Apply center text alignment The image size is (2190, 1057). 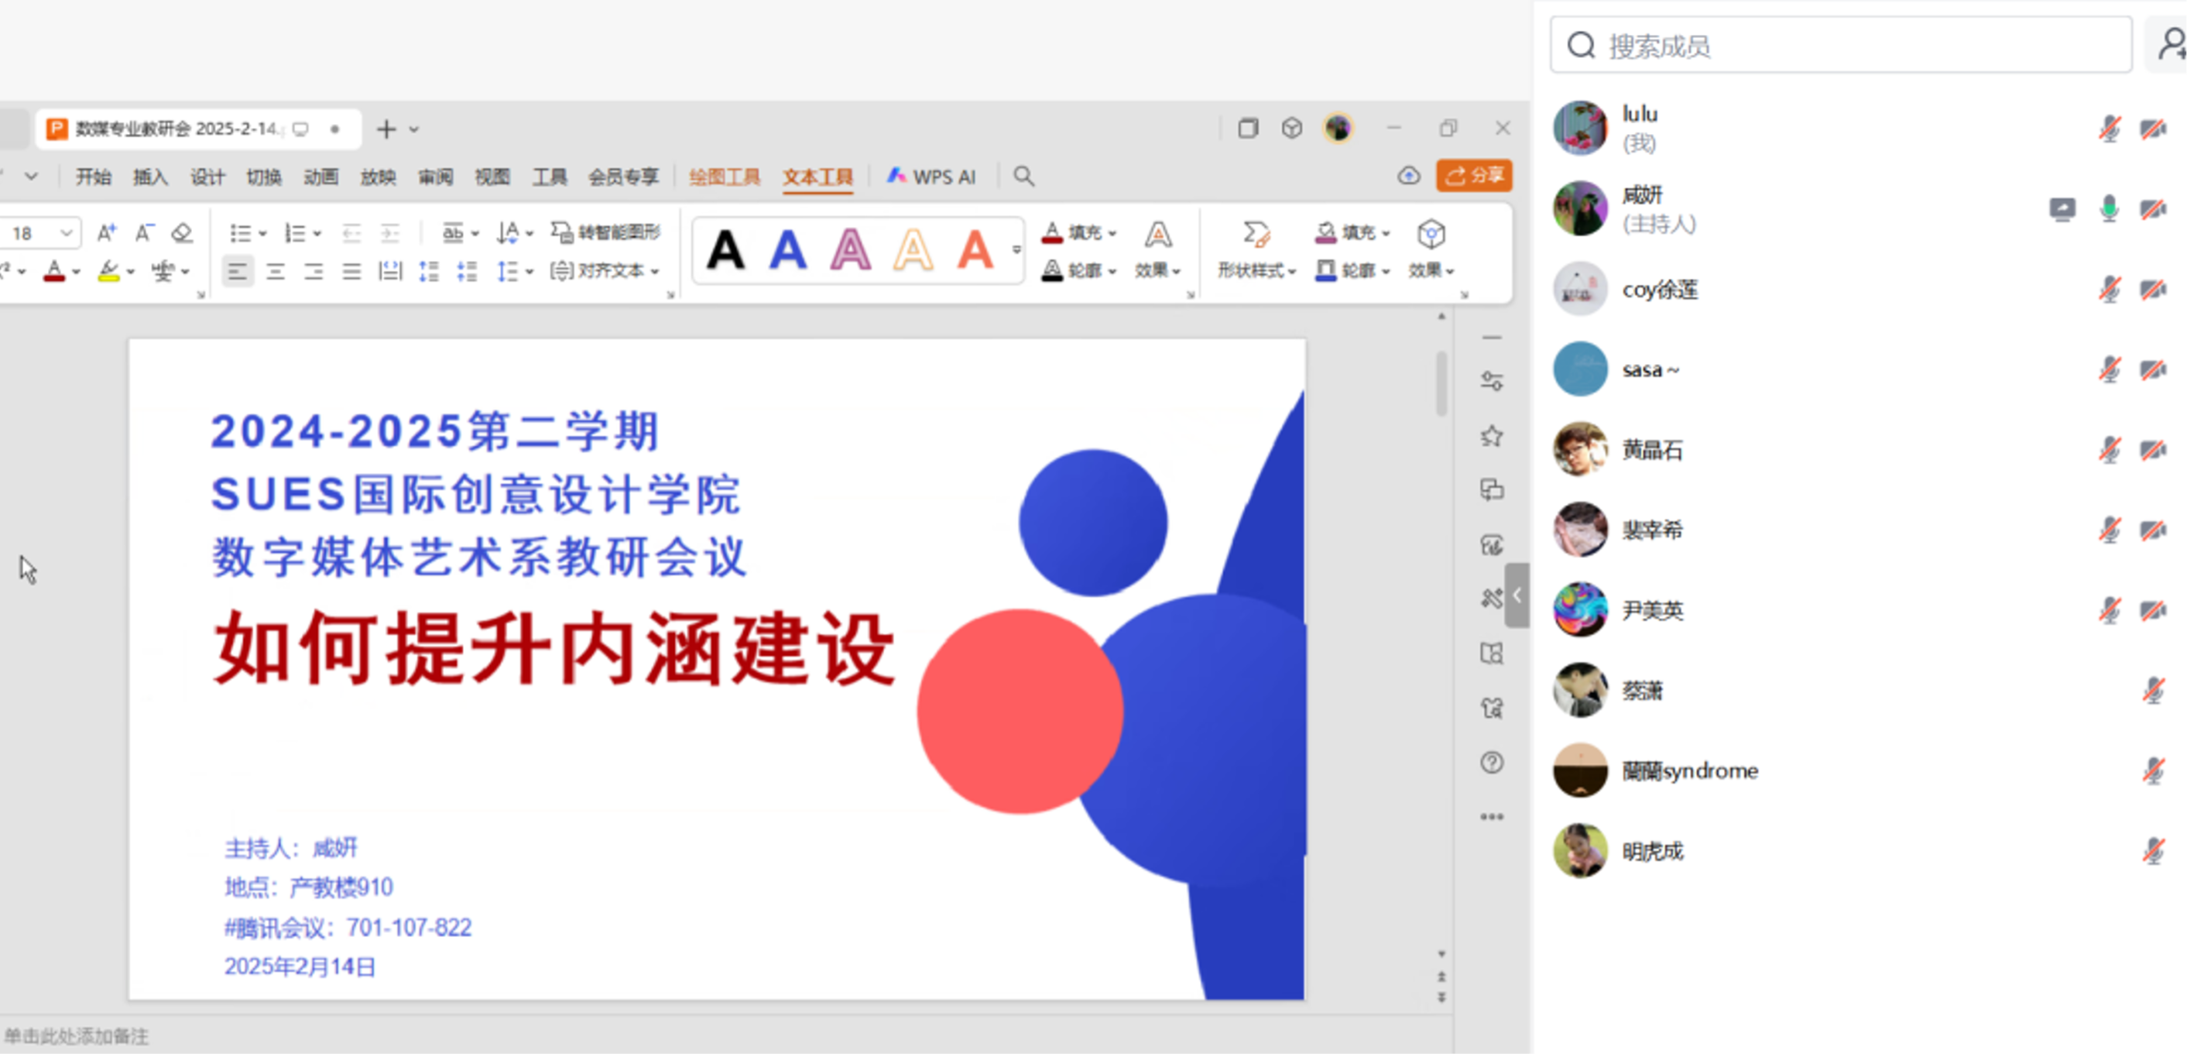tap(276, 271)
